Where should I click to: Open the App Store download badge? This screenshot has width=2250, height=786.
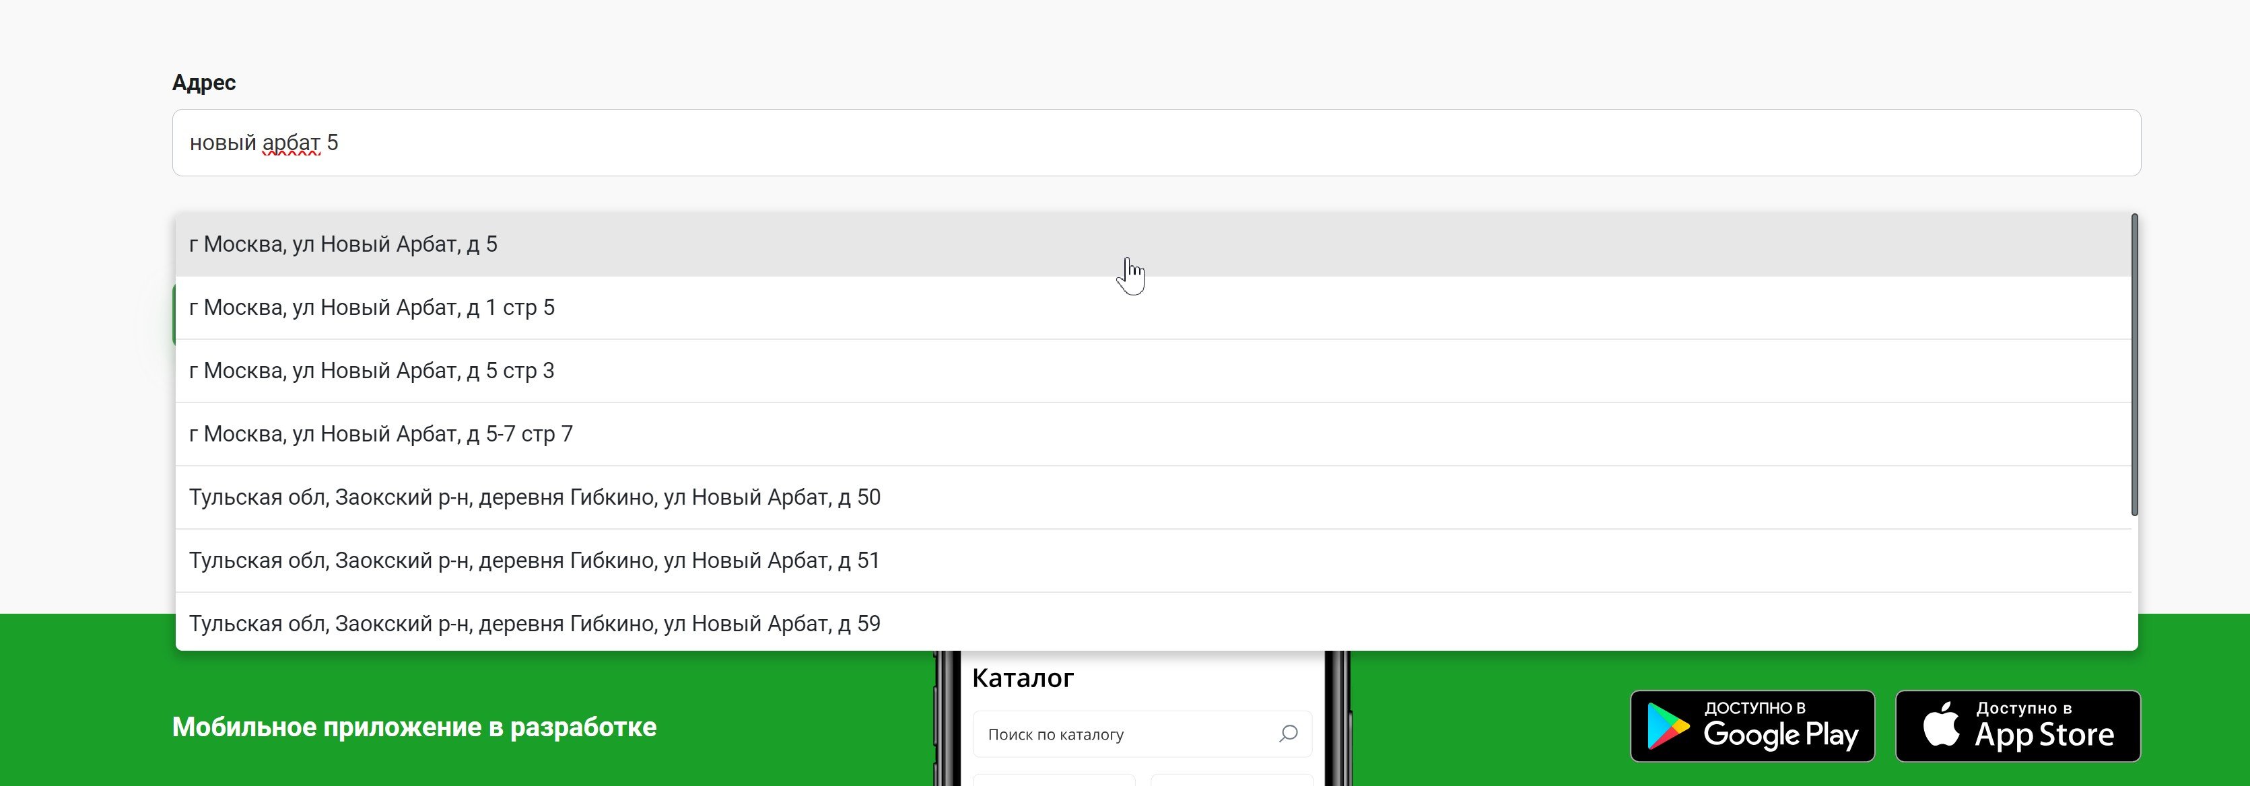[2018, 725]
